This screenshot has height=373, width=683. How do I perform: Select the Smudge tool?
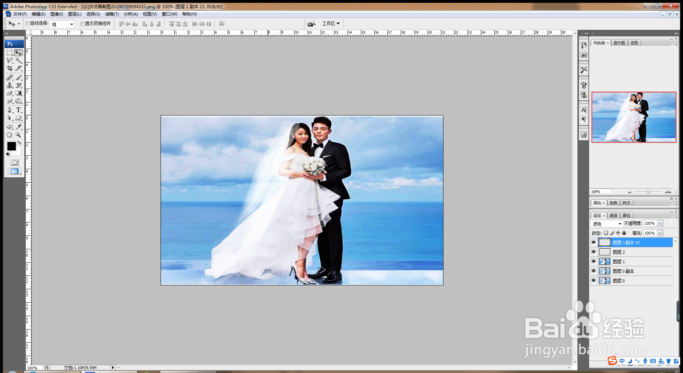click(10, 101)
